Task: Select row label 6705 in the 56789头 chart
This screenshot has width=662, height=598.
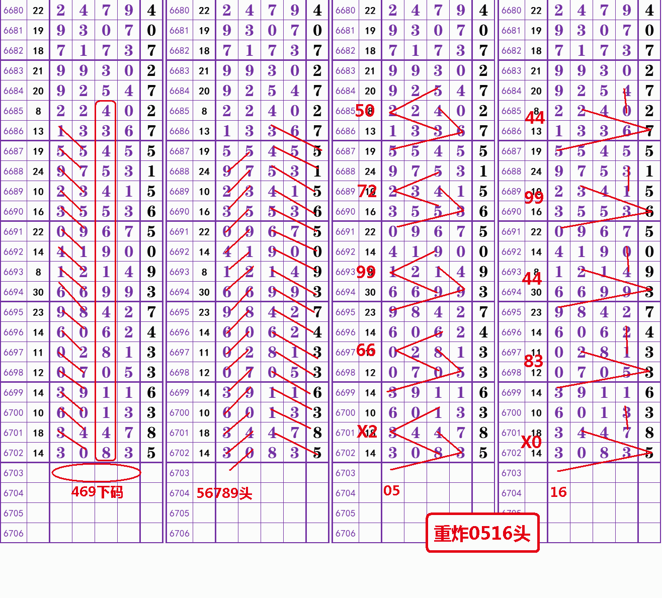Action: coord(180,513)
